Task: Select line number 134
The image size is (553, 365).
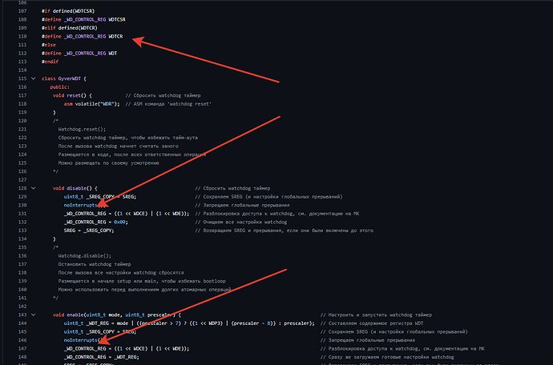Action: pos(22,239)
